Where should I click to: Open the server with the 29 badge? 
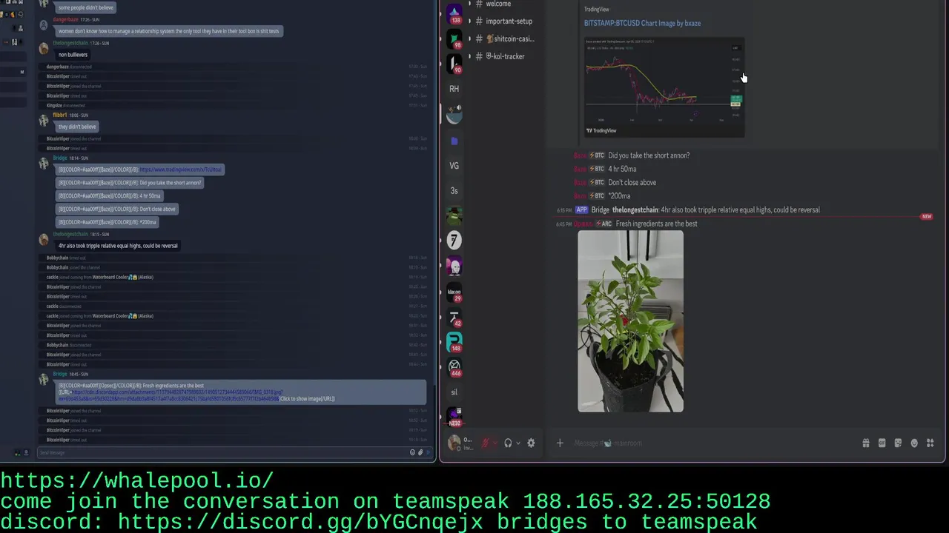[454, 292]
